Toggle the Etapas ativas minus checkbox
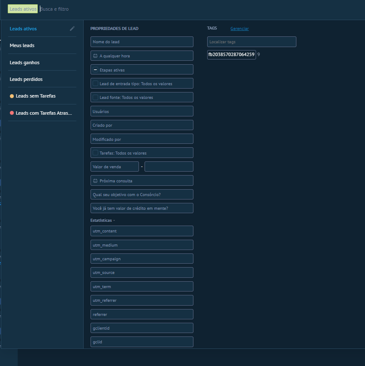 coord(95,70)
